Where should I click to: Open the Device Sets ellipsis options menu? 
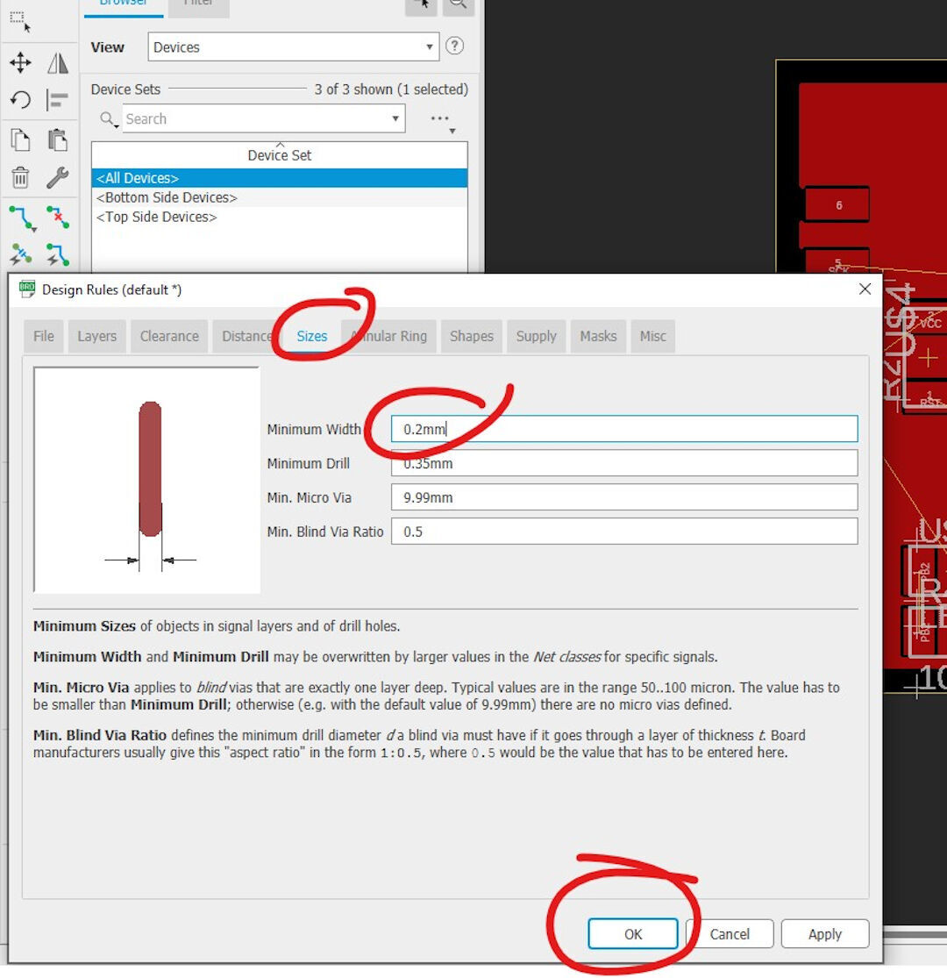[x=439, y=118]
